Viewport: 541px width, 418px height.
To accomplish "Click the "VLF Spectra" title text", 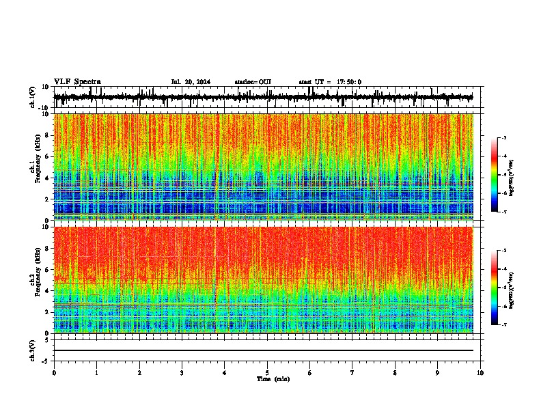I will pyautogui.click(x=77, y=82).
